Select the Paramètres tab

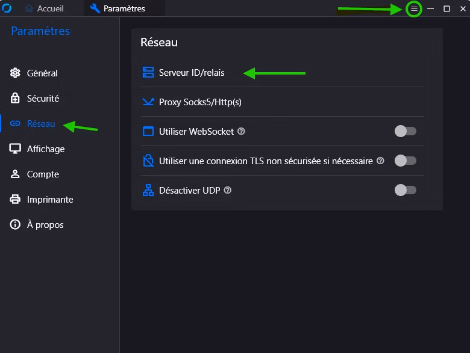point(124,8)
